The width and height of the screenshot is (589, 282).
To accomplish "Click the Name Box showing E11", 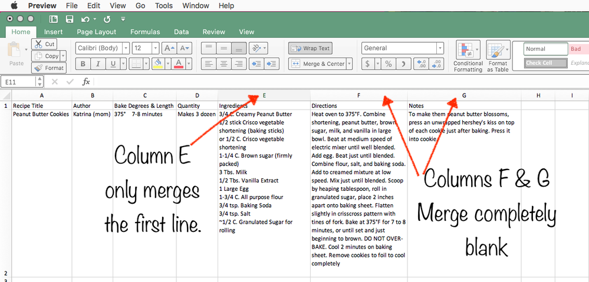I will (19, 82).
